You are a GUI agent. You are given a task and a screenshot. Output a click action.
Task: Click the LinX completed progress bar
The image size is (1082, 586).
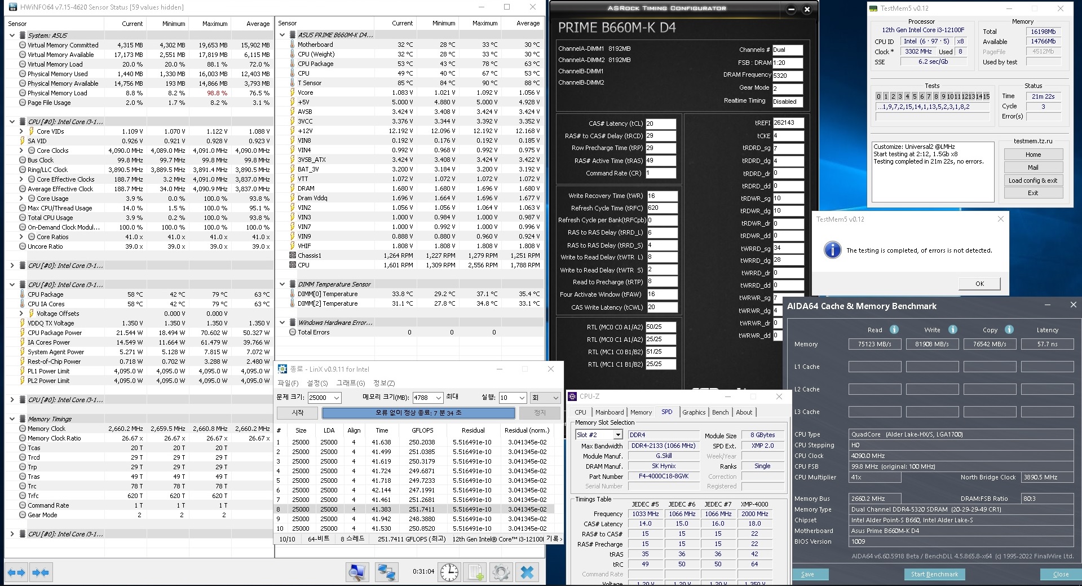click(418, 413)
